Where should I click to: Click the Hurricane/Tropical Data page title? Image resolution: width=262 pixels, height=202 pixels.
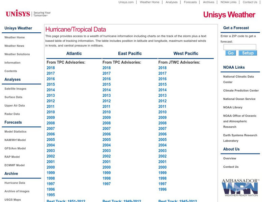(76, 30)
